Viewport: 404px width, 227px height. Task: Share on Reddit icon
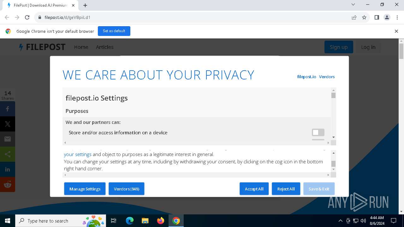[8, 184]
